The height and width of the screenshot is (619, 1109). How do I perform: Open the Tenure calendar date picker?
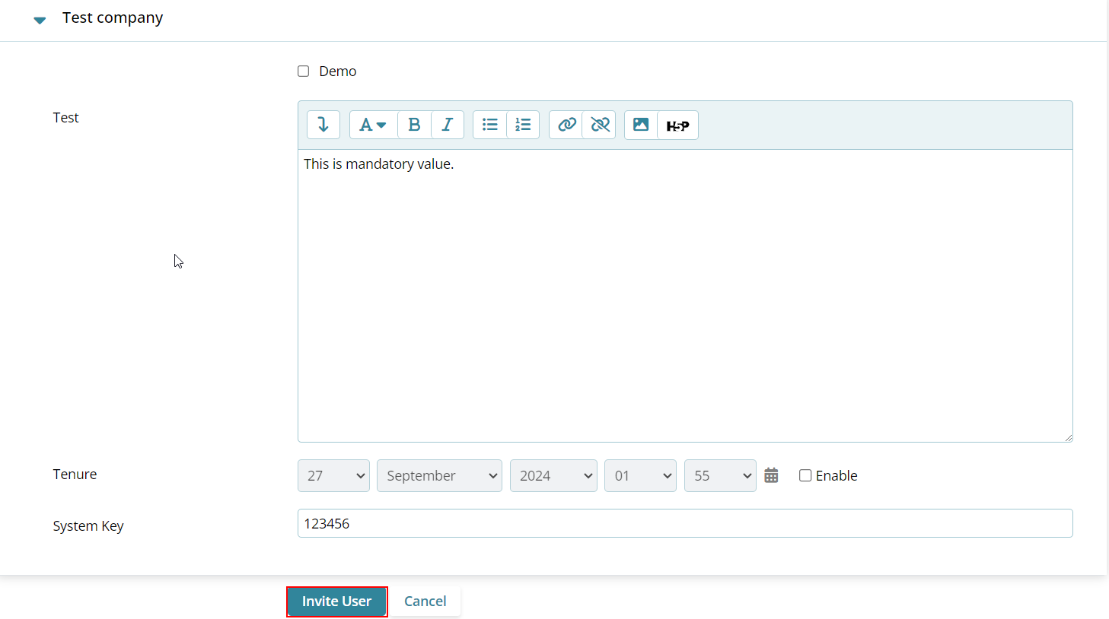(x=771, y=475)
